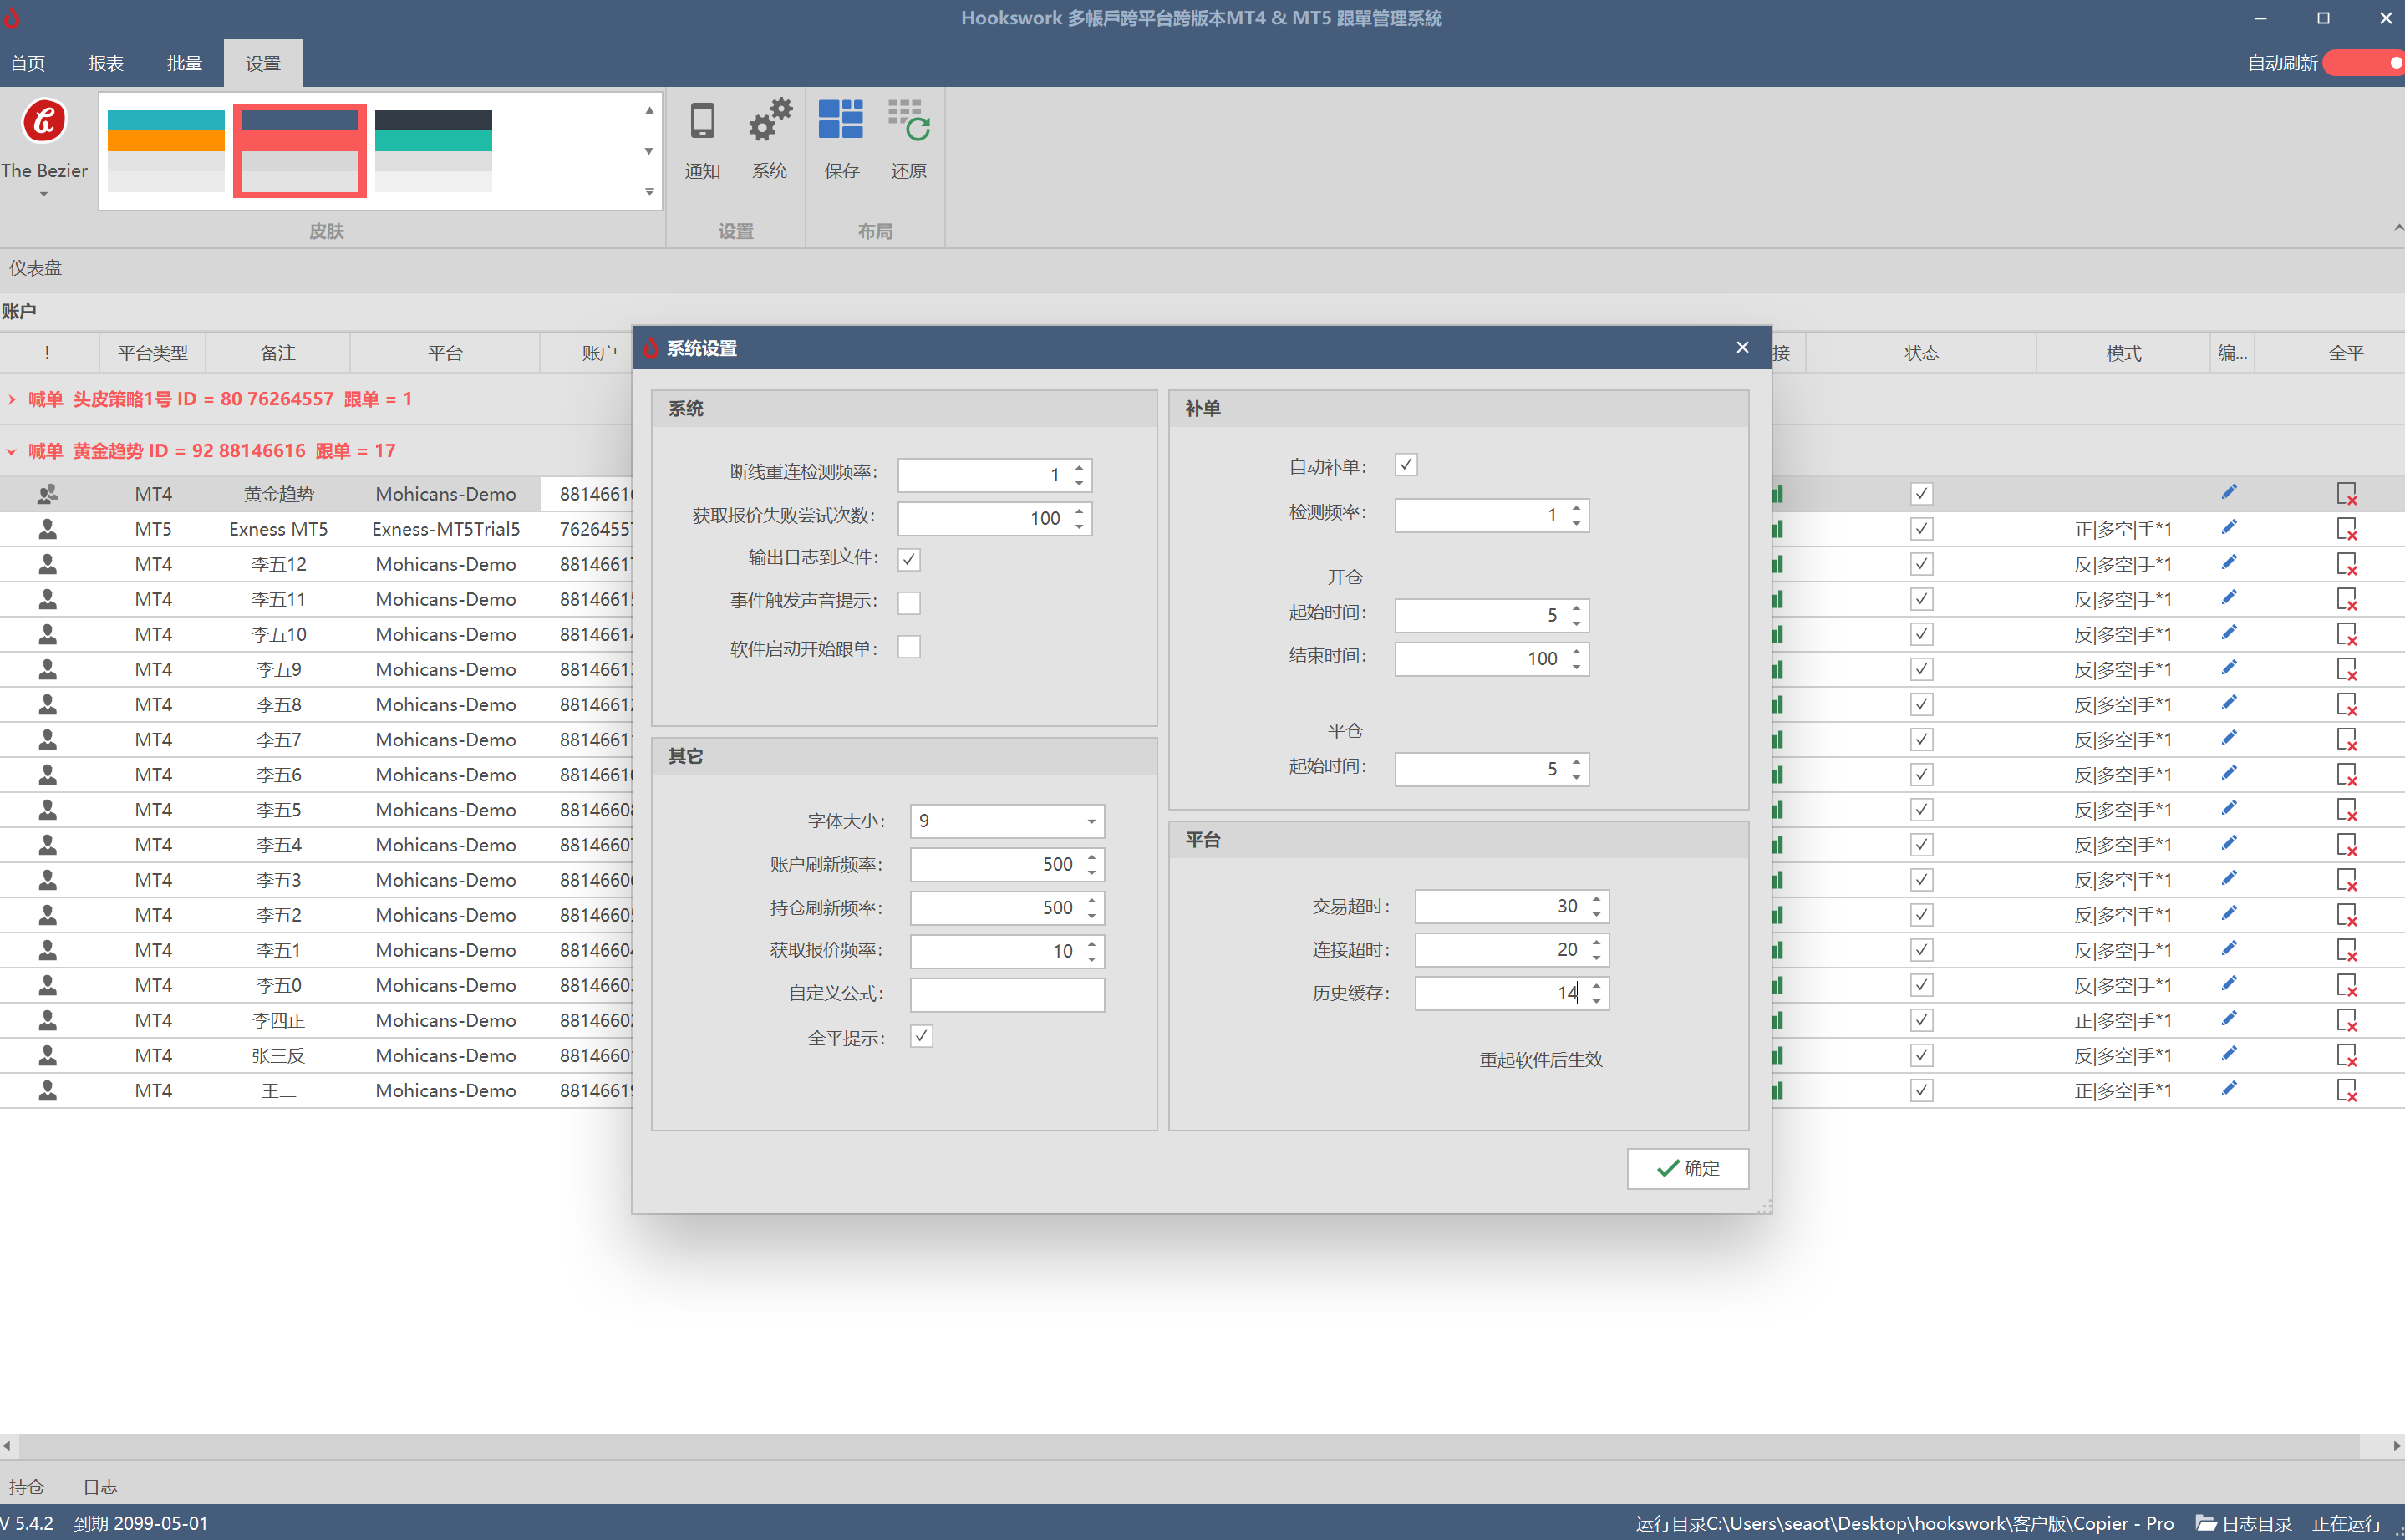The image size is (2405, 1540).
Task: Edit the 李五12 row pencil icon
Action: pos(2229,563)
